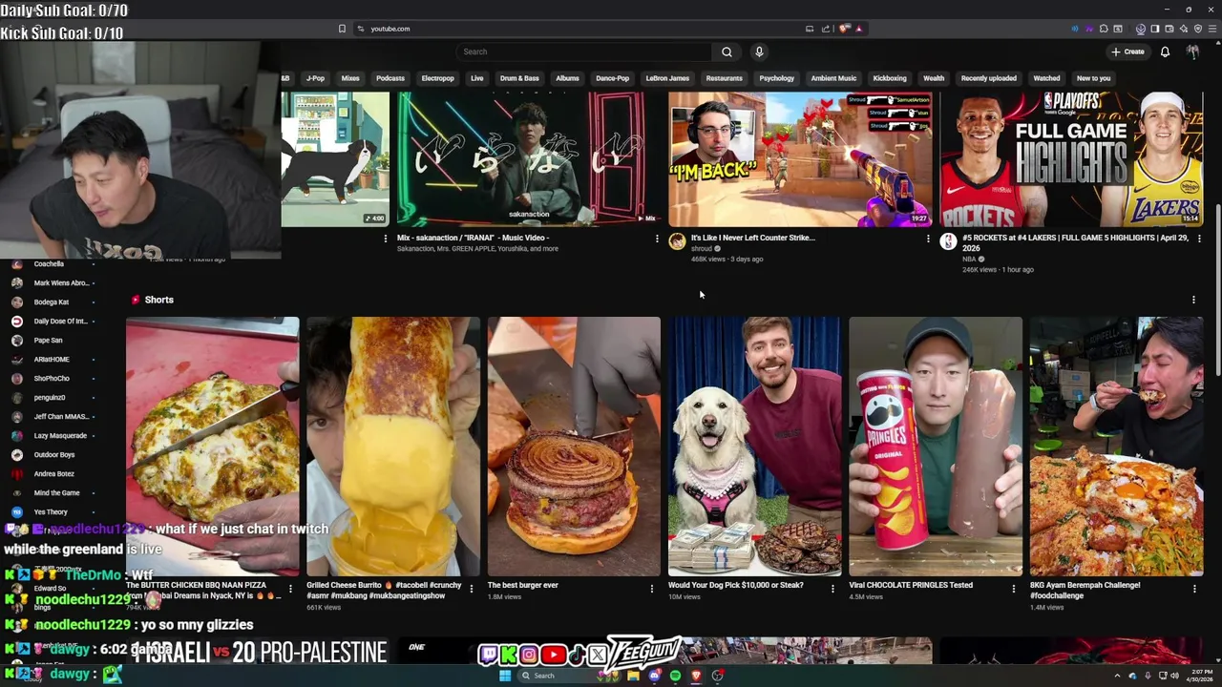Select the Restaurants filter chip
Screen dimensions: 1222x687
[724, 78]
